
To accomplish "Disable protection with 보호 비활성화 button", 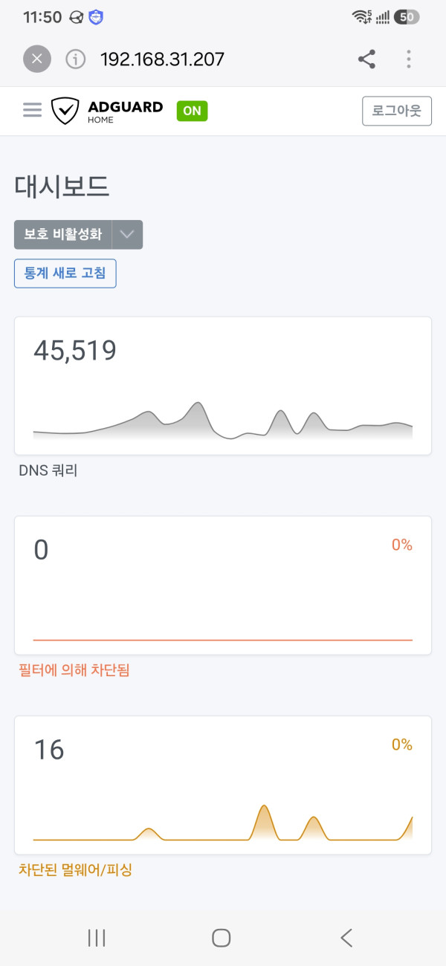I will (63, 234).
